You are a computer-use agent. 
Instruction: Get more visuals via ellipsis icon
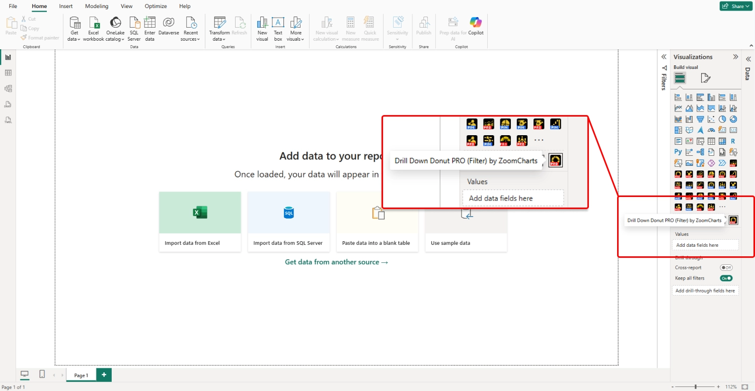tap(722, 207)
